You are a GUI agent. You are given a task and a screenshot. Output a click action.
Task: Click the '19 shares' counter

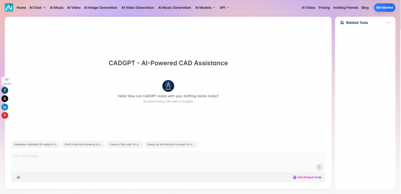point(7,81)
